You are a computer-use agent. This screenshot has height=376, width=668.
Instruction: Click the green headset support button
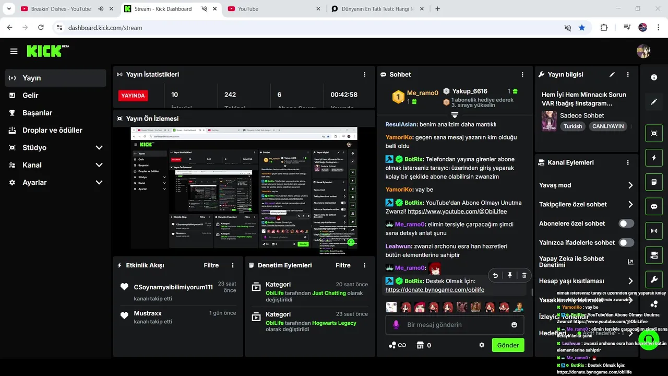(649, 340)
